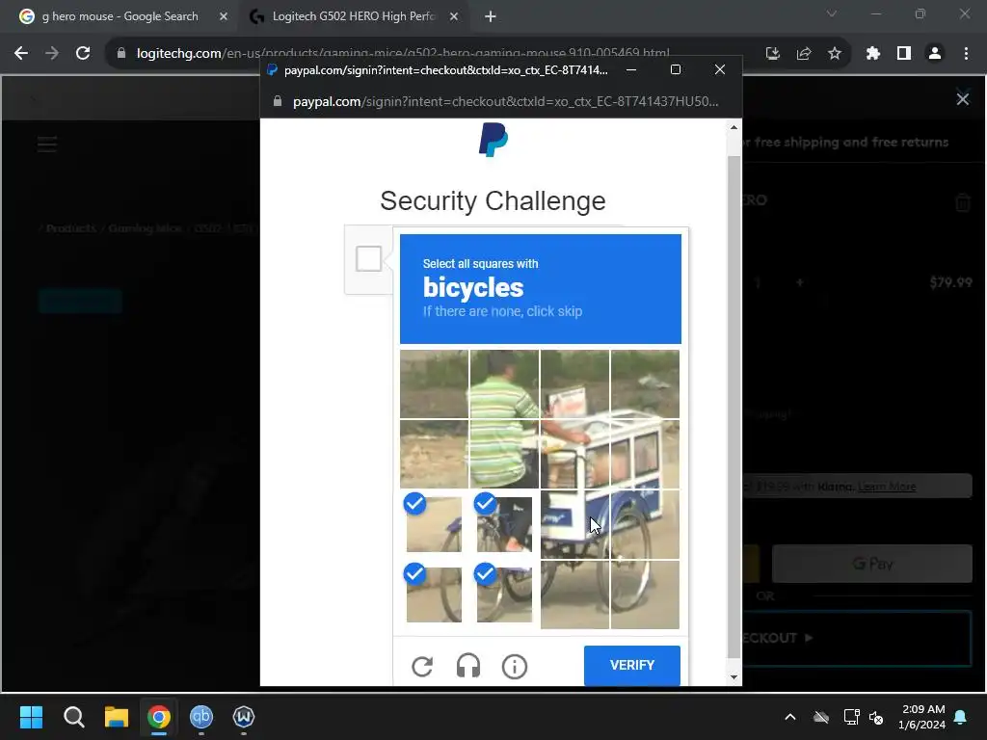This screenshot has height=740, width=987.
Task: Close the Logitech G502 HERO tab
Action: (454, 17)
